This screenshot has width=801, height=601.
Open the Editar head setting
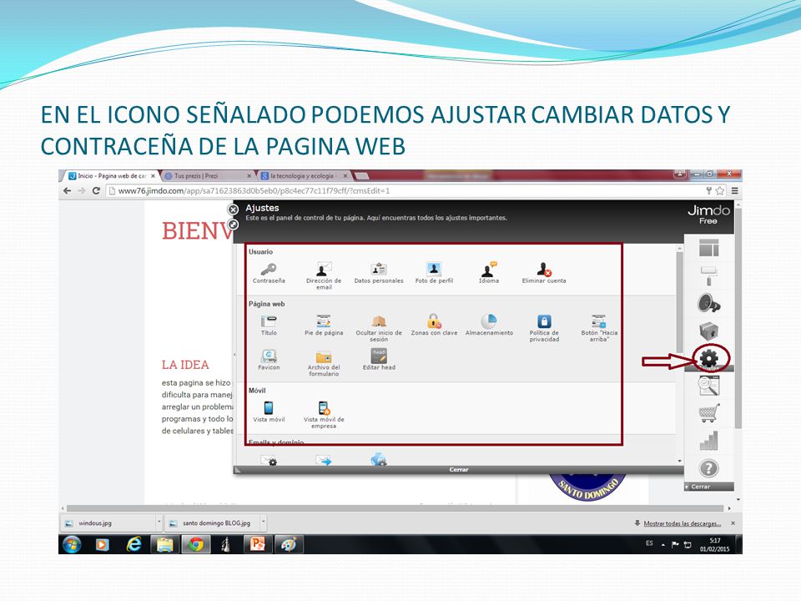click(379, 360)
